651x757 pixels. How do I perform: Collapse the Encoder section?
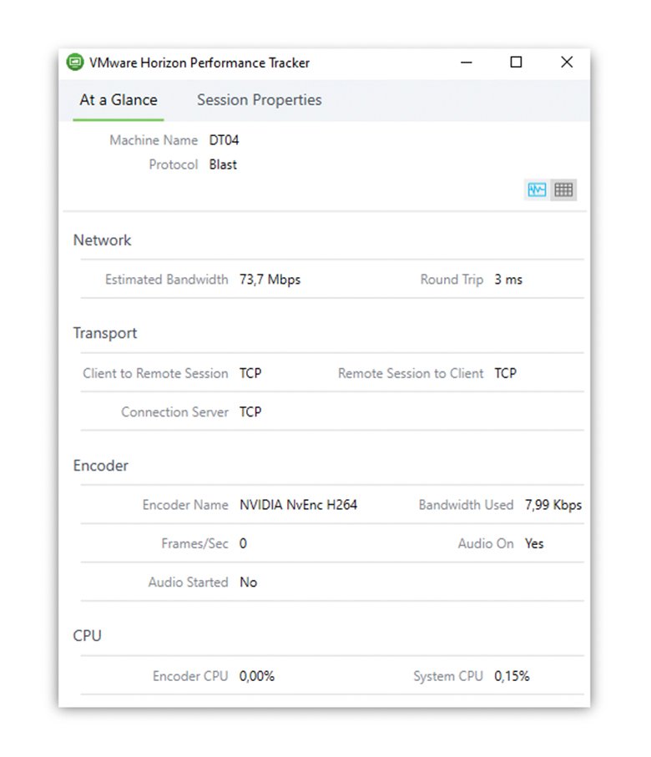[x=100, y=466]
